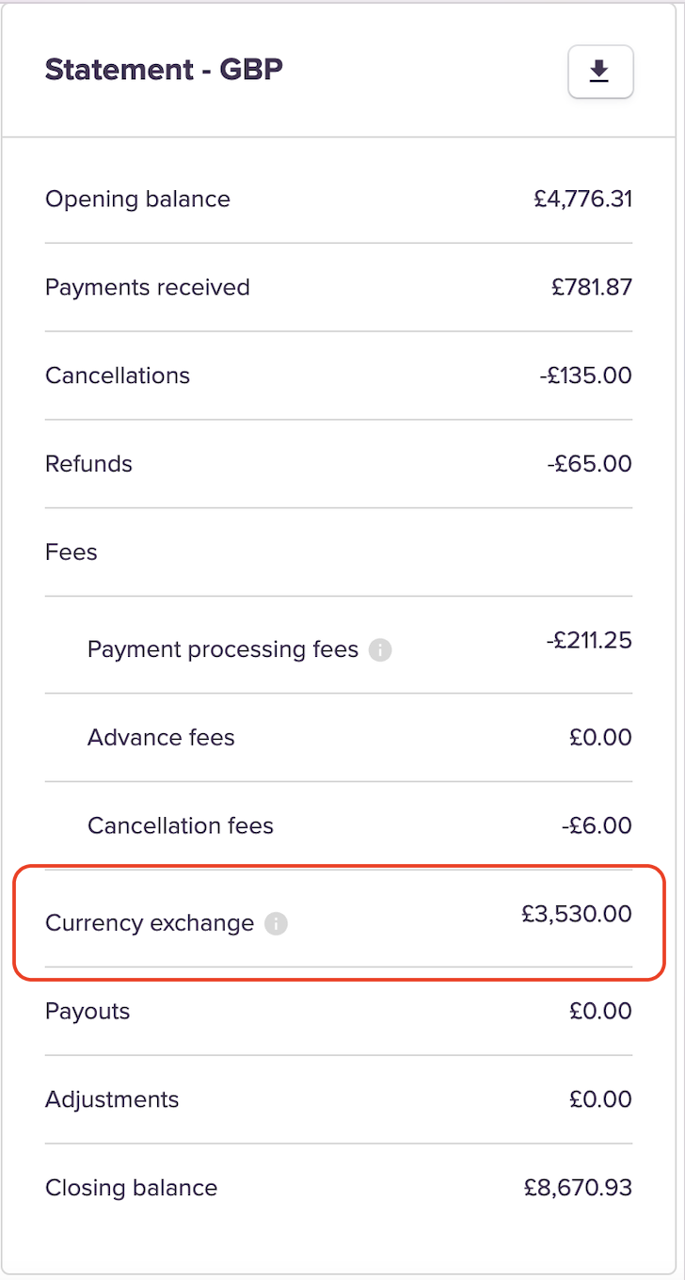The image size is (685, 1280).
Task: Select the Cancellations row label
Action: [x=118, y=376]
